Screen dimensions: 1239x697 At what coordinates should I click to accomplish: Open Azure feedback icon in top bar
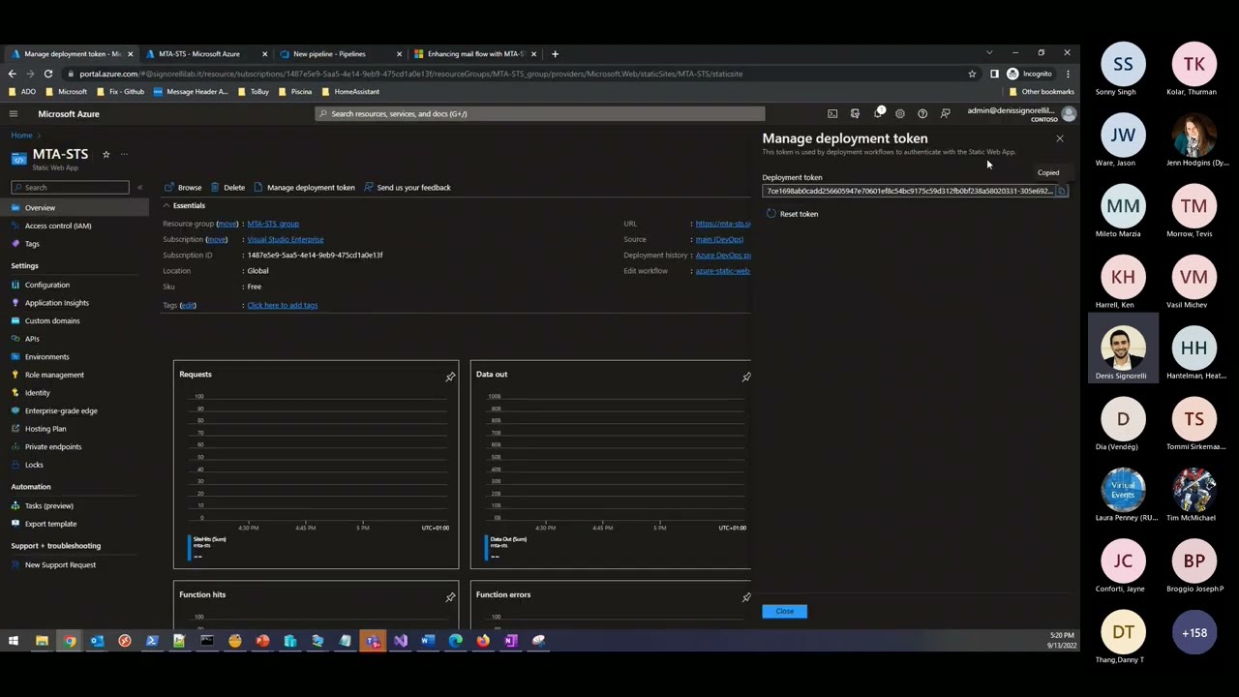[946, 114]
